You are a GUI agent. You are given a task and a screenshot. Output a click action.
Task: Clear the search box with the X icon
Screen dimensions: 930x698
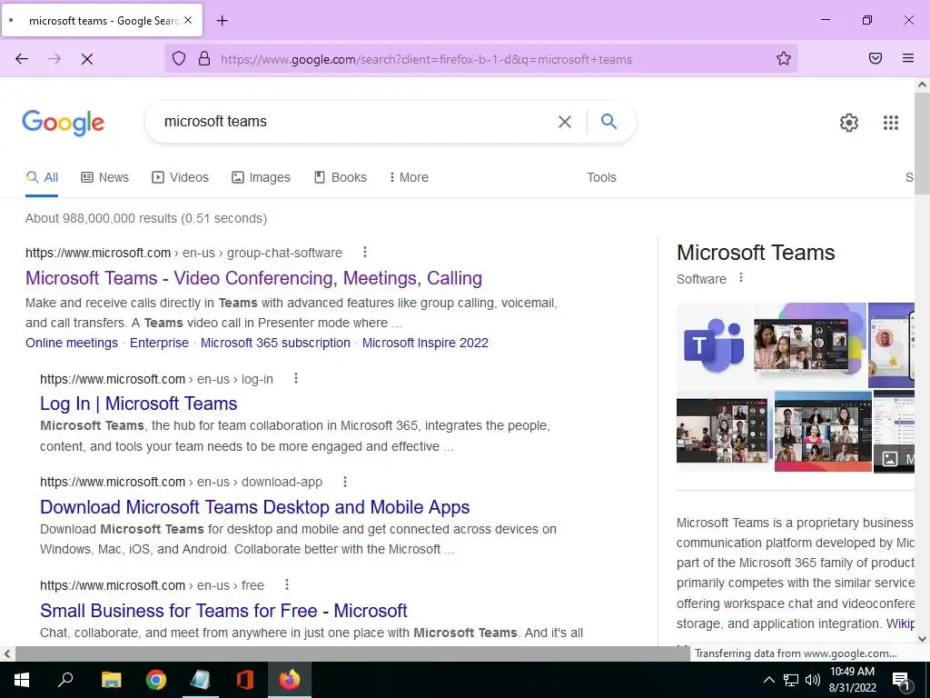tap(565, 122)
